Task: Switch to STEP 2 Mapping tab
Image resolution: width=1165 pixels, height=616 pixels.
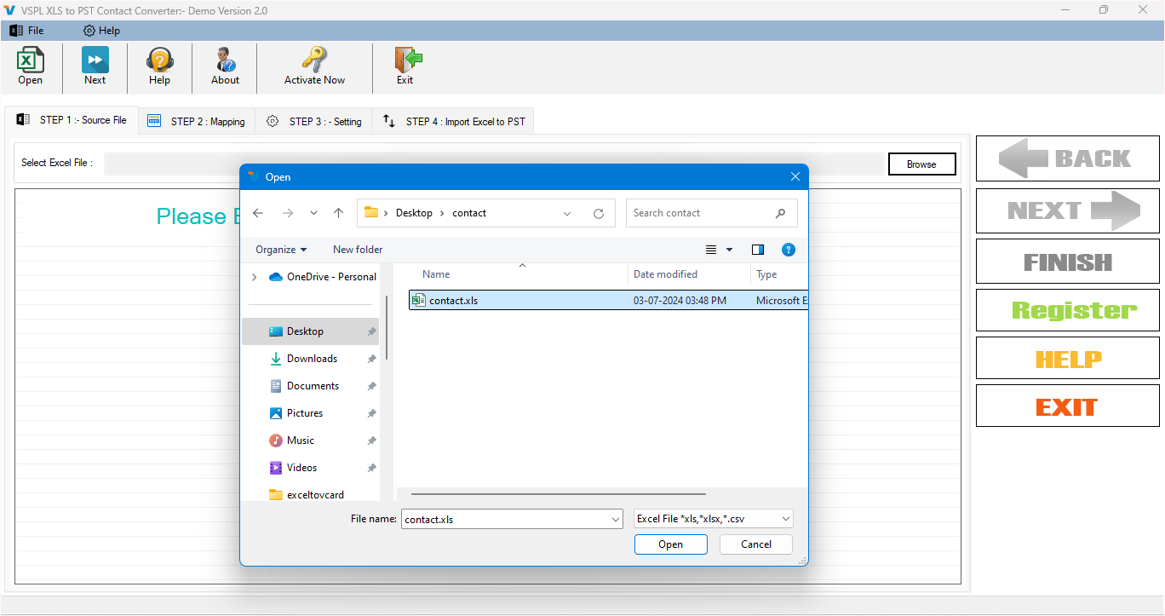Action: (x=197, y=122)
